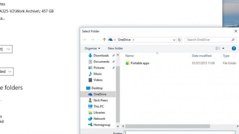Click the OneDrive cloud icon in address bar

pyautogui.click(x=111, y=40)
